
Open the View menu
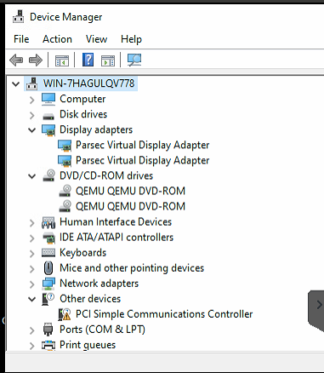coord(96,39)
